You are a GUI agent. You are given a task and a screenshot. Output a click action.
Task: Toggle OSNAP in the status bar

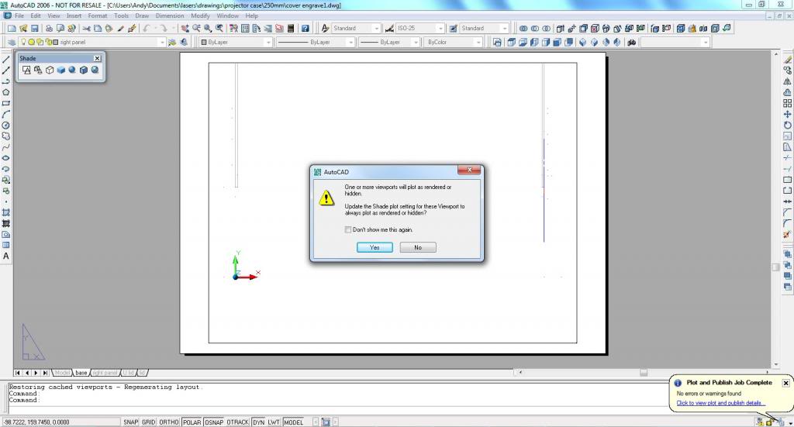(214, 422)
